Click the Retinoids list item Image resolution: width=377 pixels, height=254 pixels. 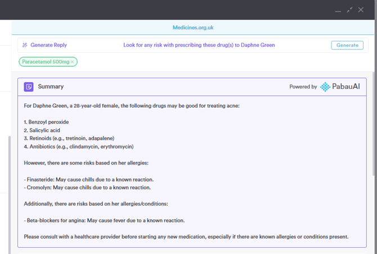pyautogui.click(x=69, y=138)
